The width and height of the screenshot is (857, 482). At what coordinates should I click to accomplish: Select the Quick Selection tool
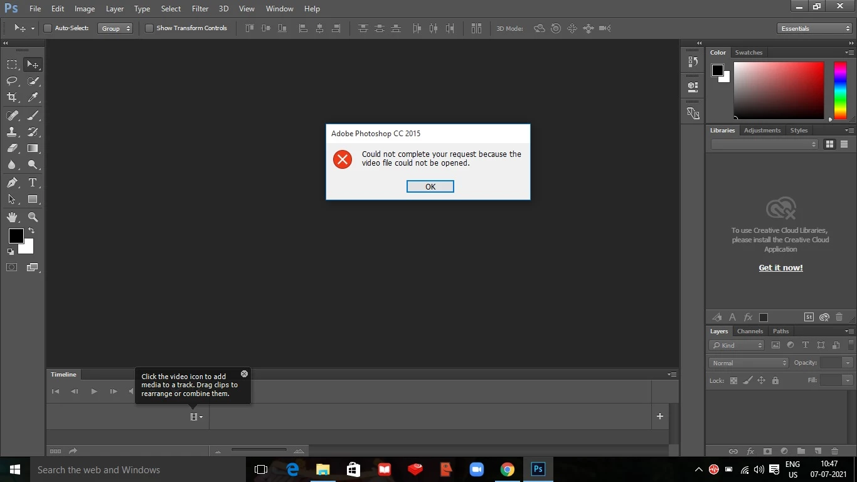point(33,81)
